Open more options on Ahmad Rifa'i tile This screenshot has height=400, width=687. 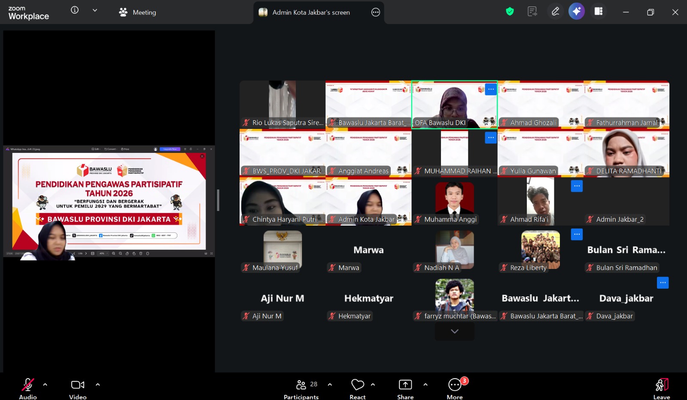[x=577, y=186]
